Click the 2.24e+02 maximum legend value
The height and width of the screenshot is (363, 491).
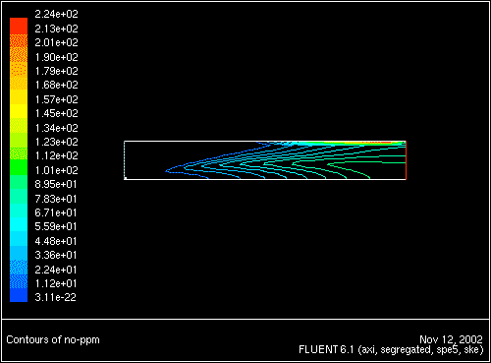pyautogui.click(x=56, y=14)
